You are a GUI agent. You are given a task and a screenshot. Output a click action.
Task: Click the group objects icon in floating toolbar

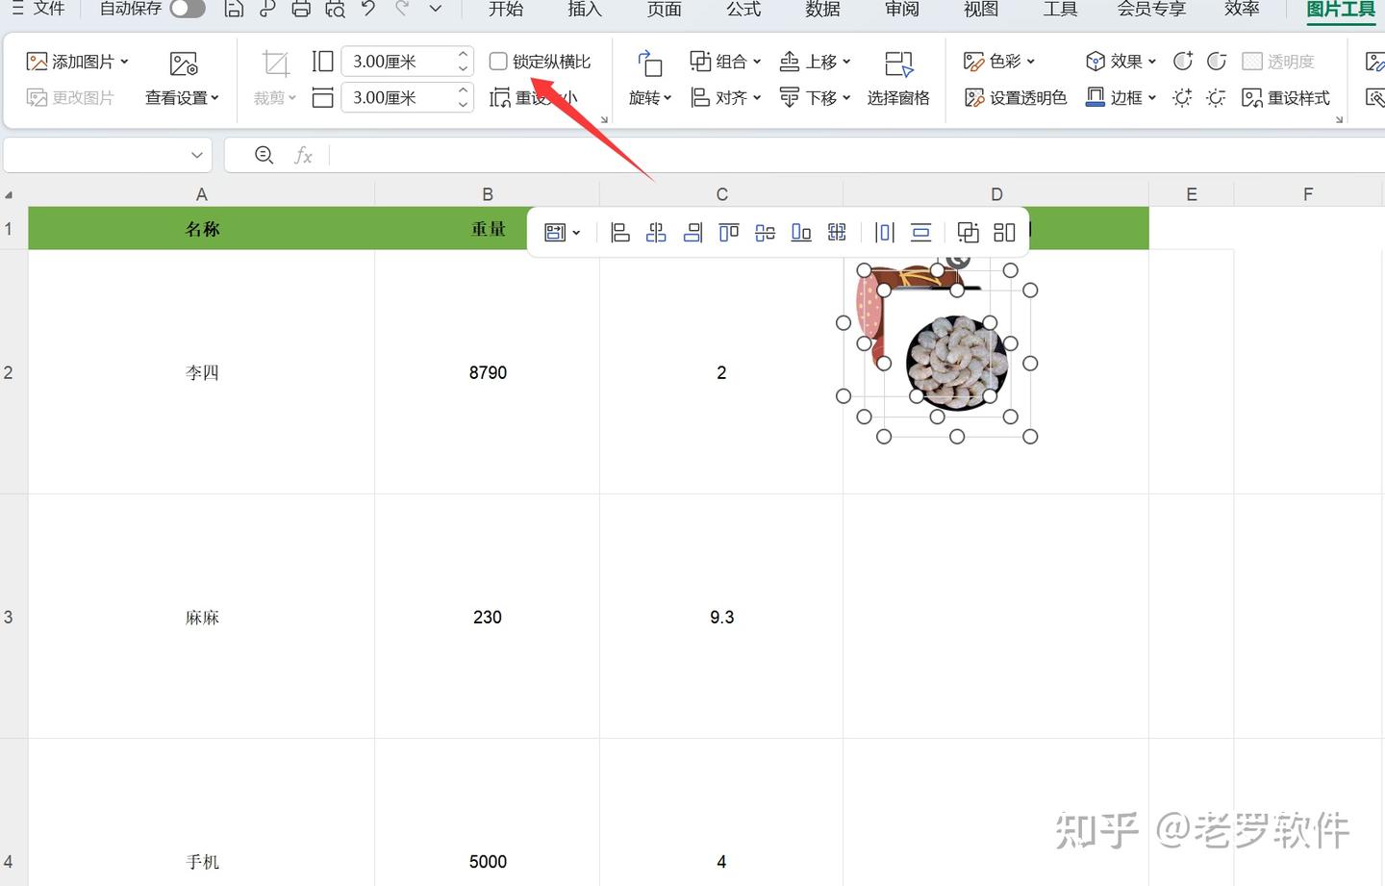968,232
